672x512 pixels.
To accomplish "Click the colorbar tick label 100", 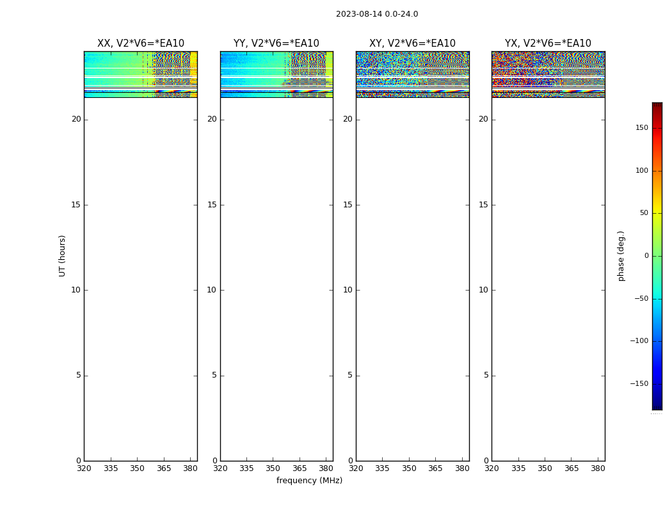I will tap(641, 170).
